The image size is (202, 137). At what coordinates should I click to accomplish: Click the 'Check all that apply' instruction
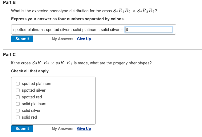tap(30, 71)
